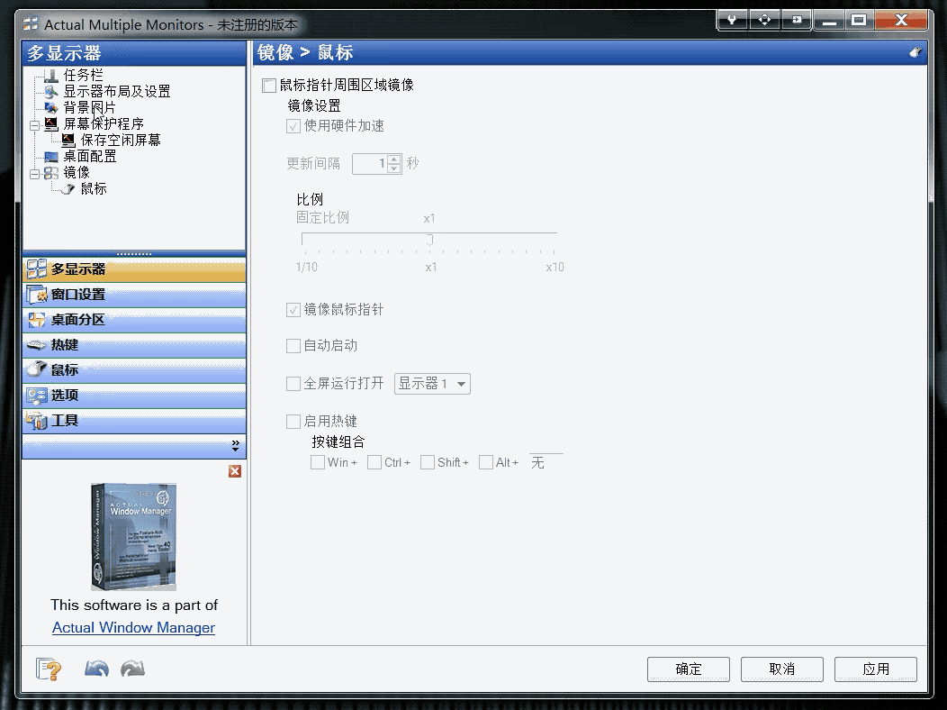This screenshot has width=947, height=710.
Task: Click the 窗口设置 section icon
Action: [37, 295]
